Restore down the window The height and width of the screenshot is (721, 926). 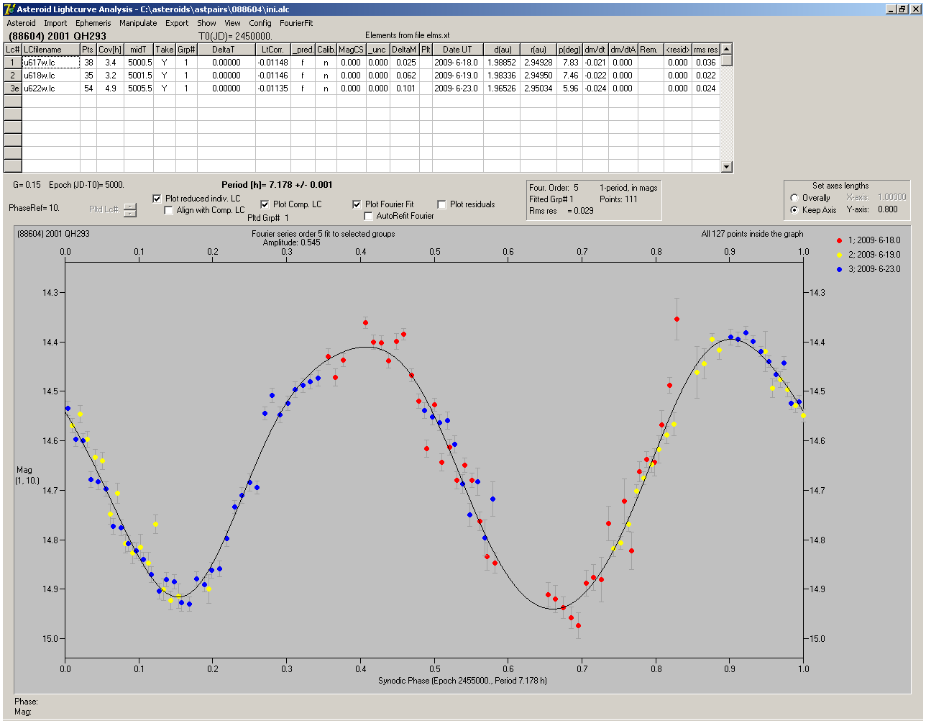902,9
